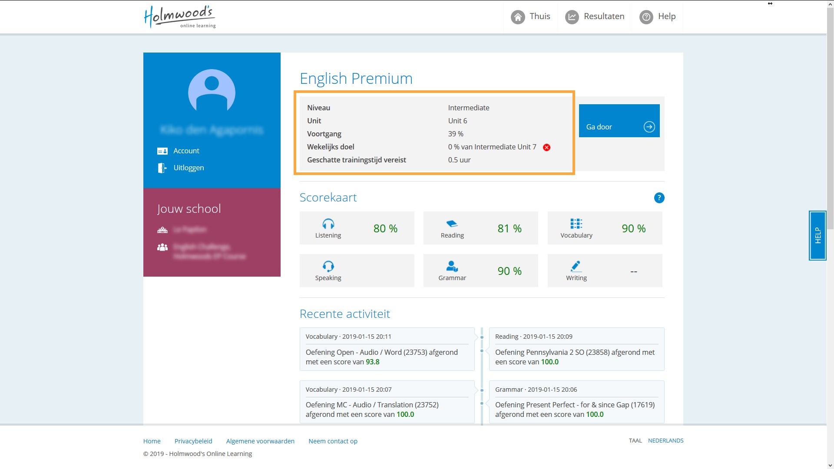Click the Uitloggen logout link
Viewport: 834px width, 469px height.
pos(189,168)
